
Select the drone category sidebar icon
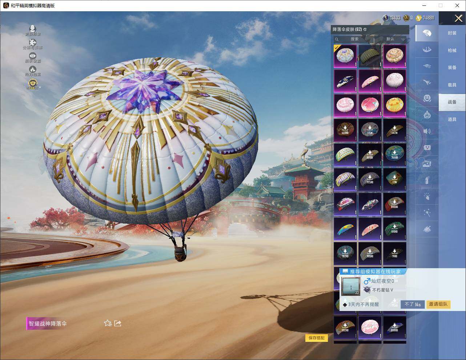coord(427,66)
